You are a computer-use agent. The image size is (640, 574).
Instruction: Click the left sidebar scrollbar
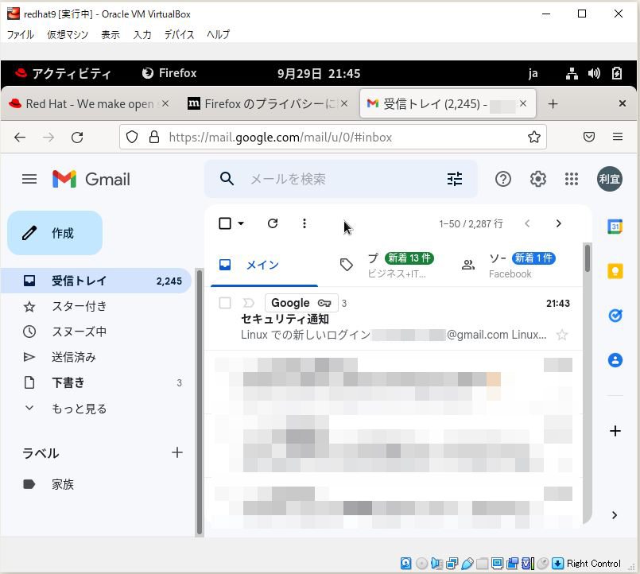tap(200, 402)
